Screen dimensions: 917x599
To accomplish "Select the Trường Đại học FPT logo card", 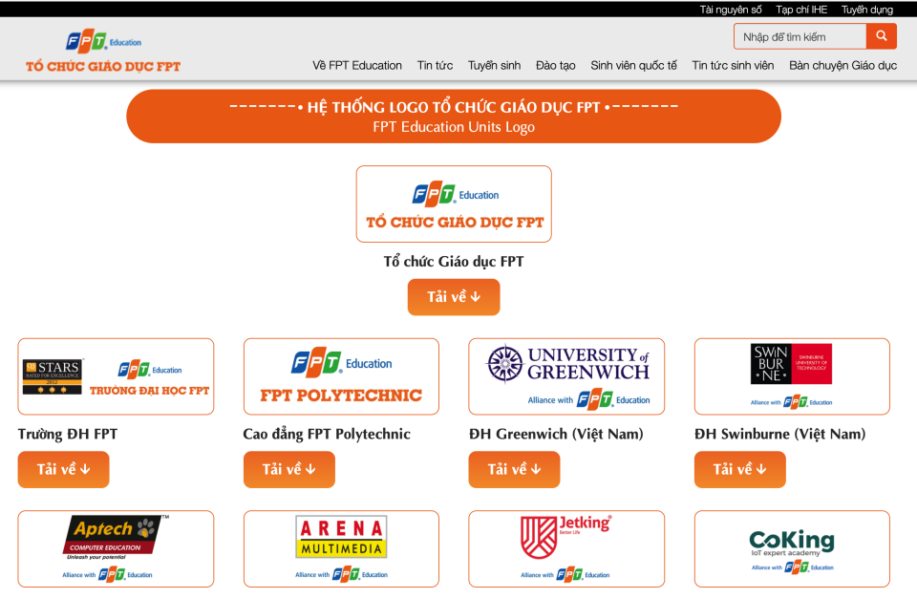I will point(116,376).
